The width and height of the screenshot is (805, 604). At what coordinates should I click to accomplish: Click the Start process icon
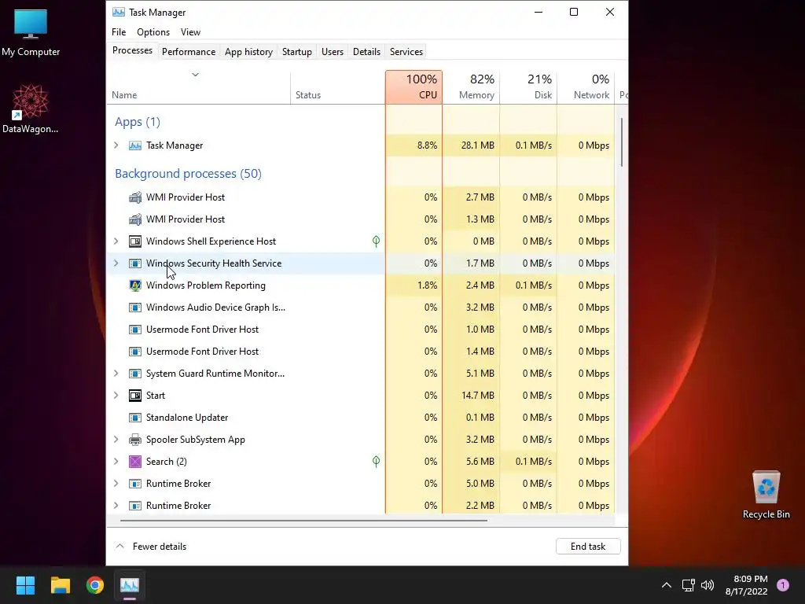[135, 396]
